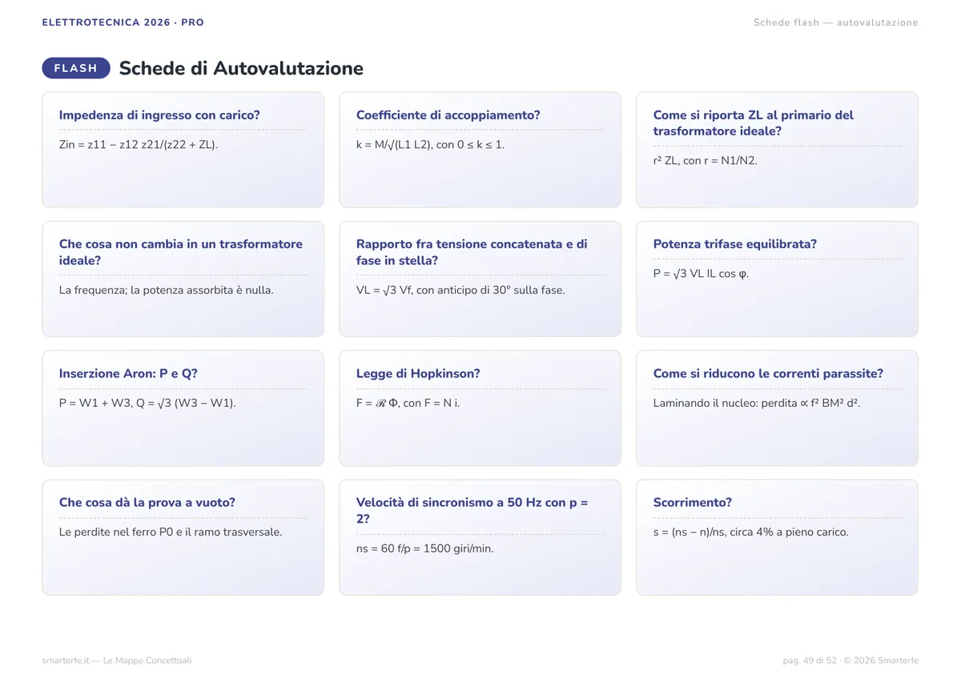The width and height of the screenshot is (961, 680).
Task: Click the answer 'ns = 60 f/p = 1500 giri/min.'
Action: tap(425, 549)
